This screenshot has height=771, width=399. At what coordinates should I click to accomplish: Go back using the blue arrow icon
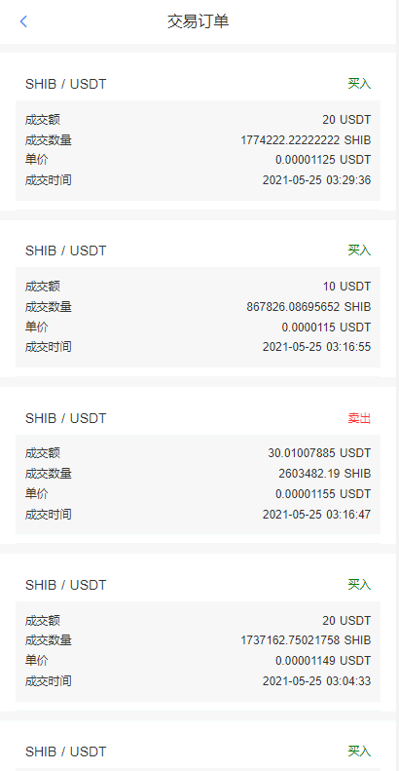[23, 21]
